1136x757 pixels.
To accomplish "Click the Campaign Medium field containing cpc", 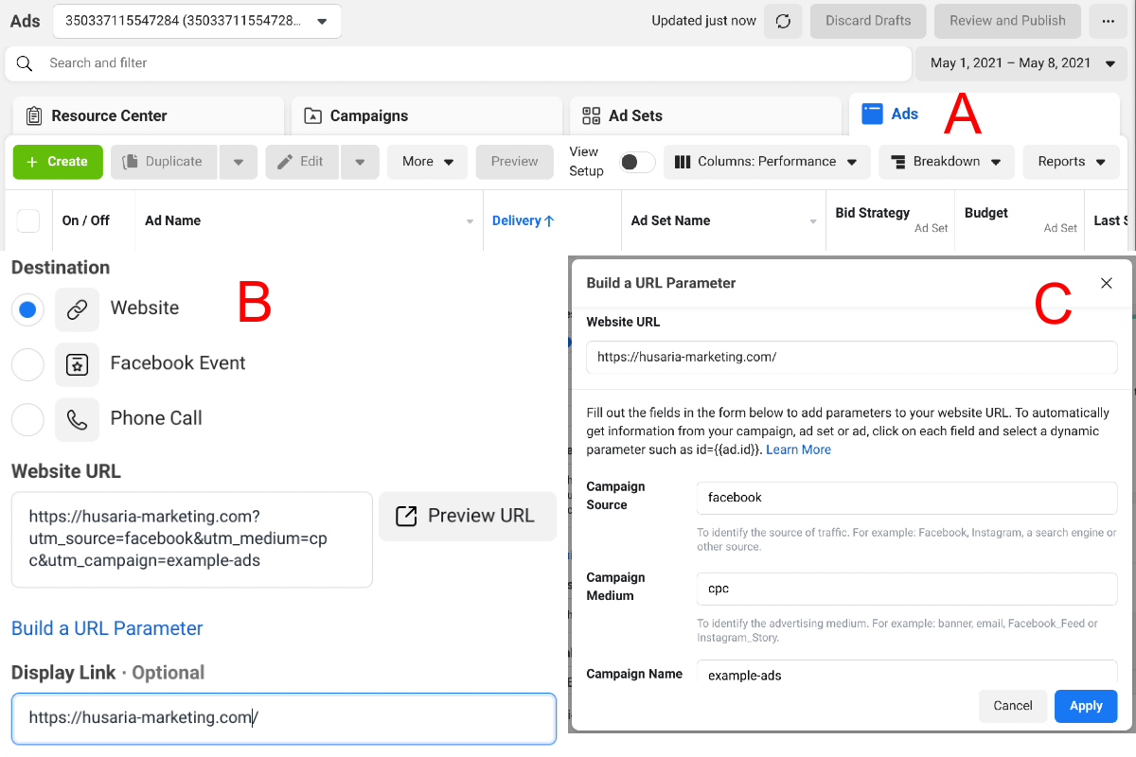I will [x=907, y=589].
